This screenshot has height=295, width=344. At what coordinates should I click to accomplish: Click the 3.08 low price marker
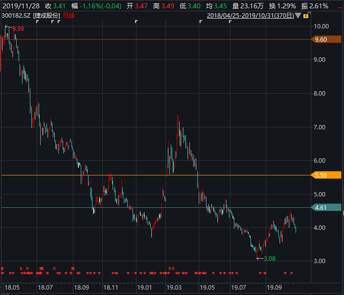tap(270, 258)
